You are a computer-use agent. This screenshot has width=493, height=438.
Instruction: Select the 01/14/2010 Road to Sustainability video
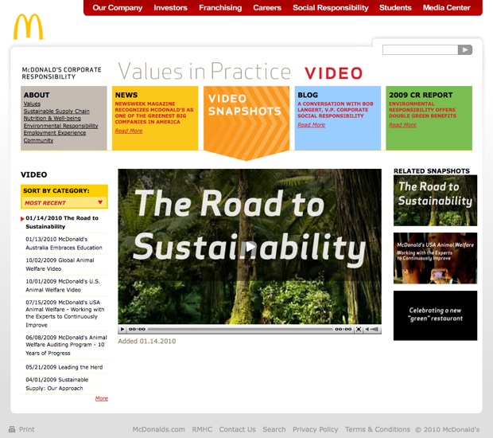tap(62, 222)
